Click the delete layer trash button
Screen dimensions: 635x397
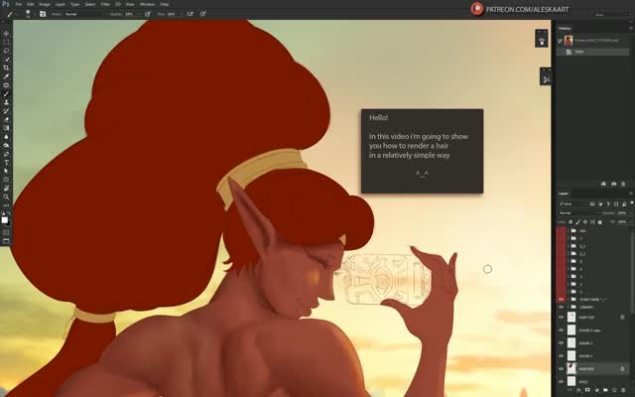coord(623,390)
